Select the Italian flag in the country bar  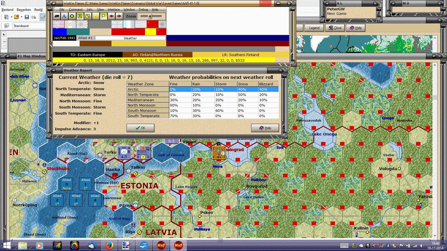[x=70, y=24]
